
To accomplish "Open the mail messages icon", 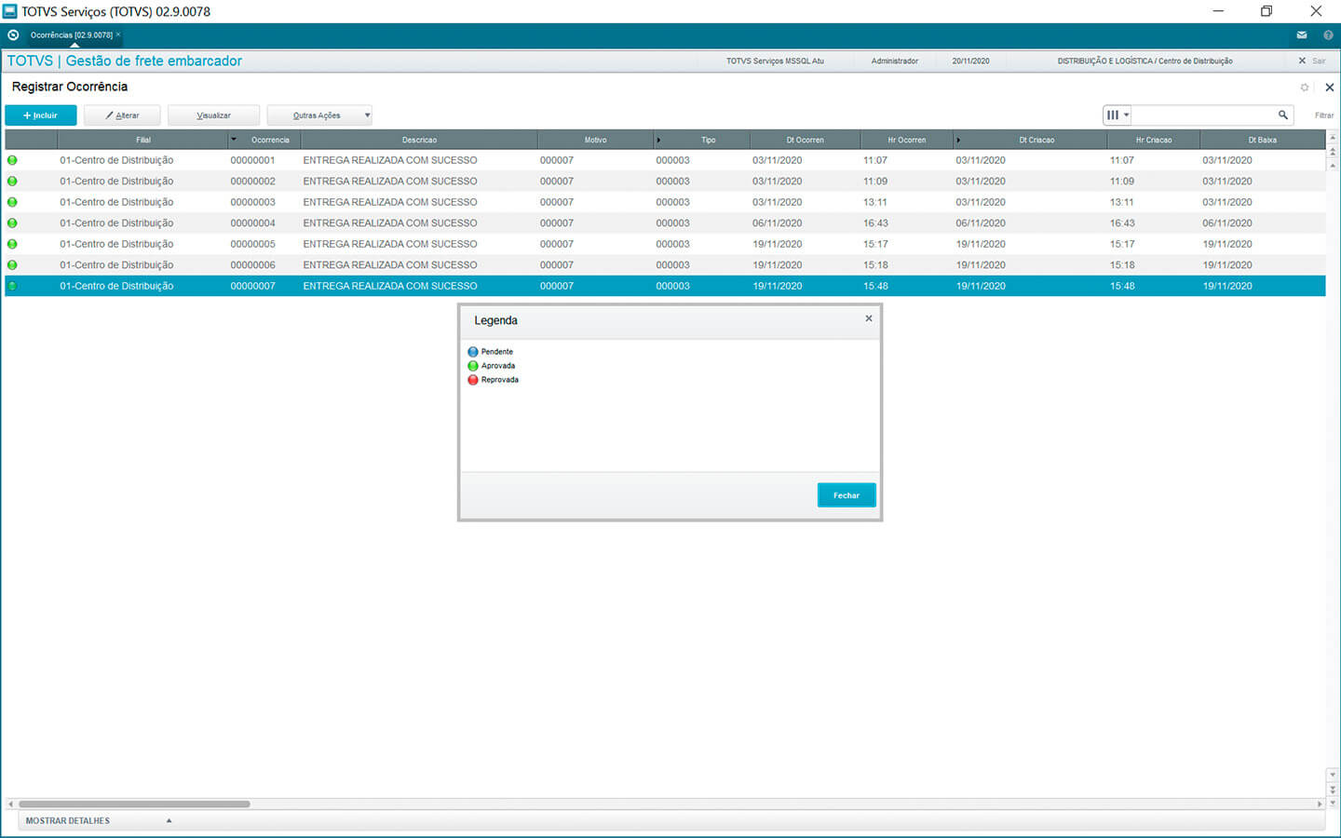I will [x=1301, y=35].
